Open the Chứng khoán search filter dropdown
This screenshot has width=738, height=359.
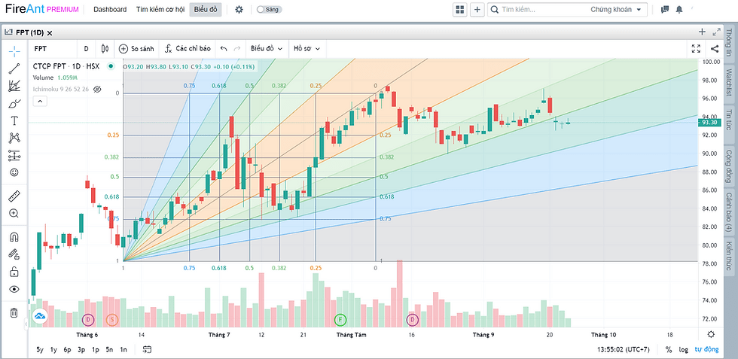point(618,10)
